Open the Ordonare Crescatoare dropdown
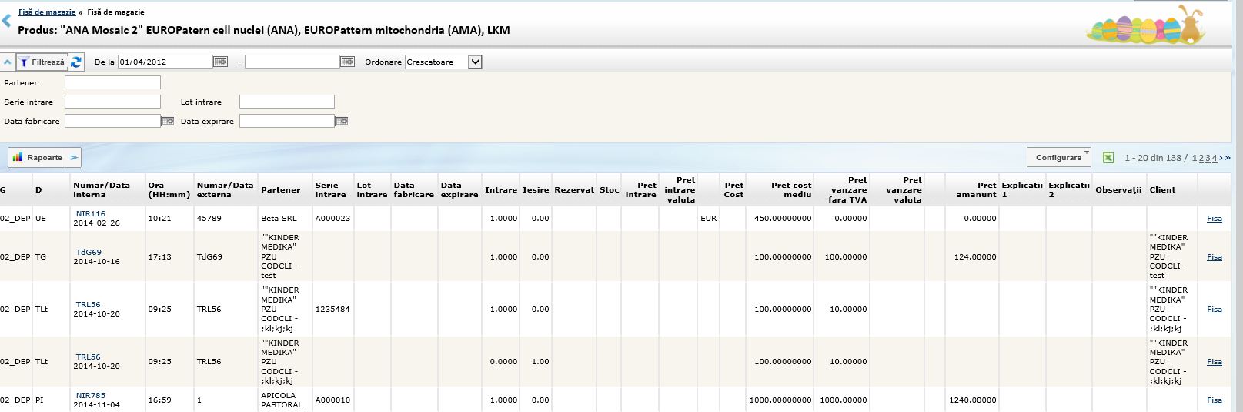This screenshot has width=1243, height=412. (474, 62)
